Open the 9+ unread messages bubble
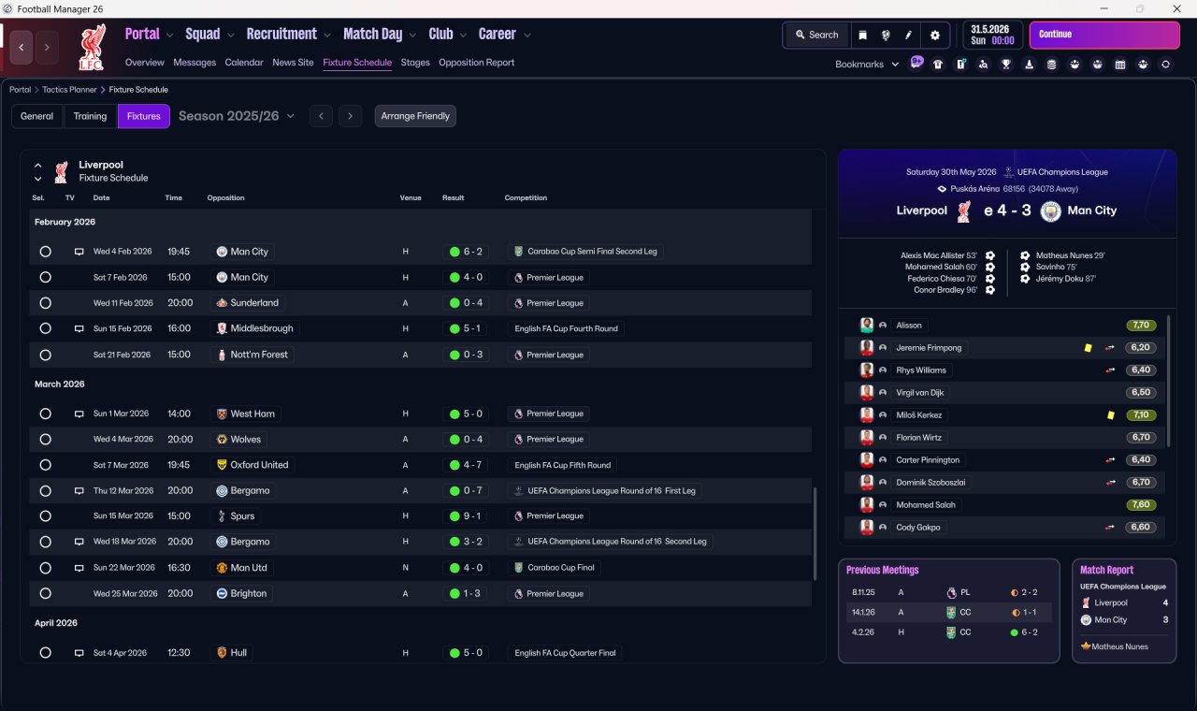 (916, 64)
